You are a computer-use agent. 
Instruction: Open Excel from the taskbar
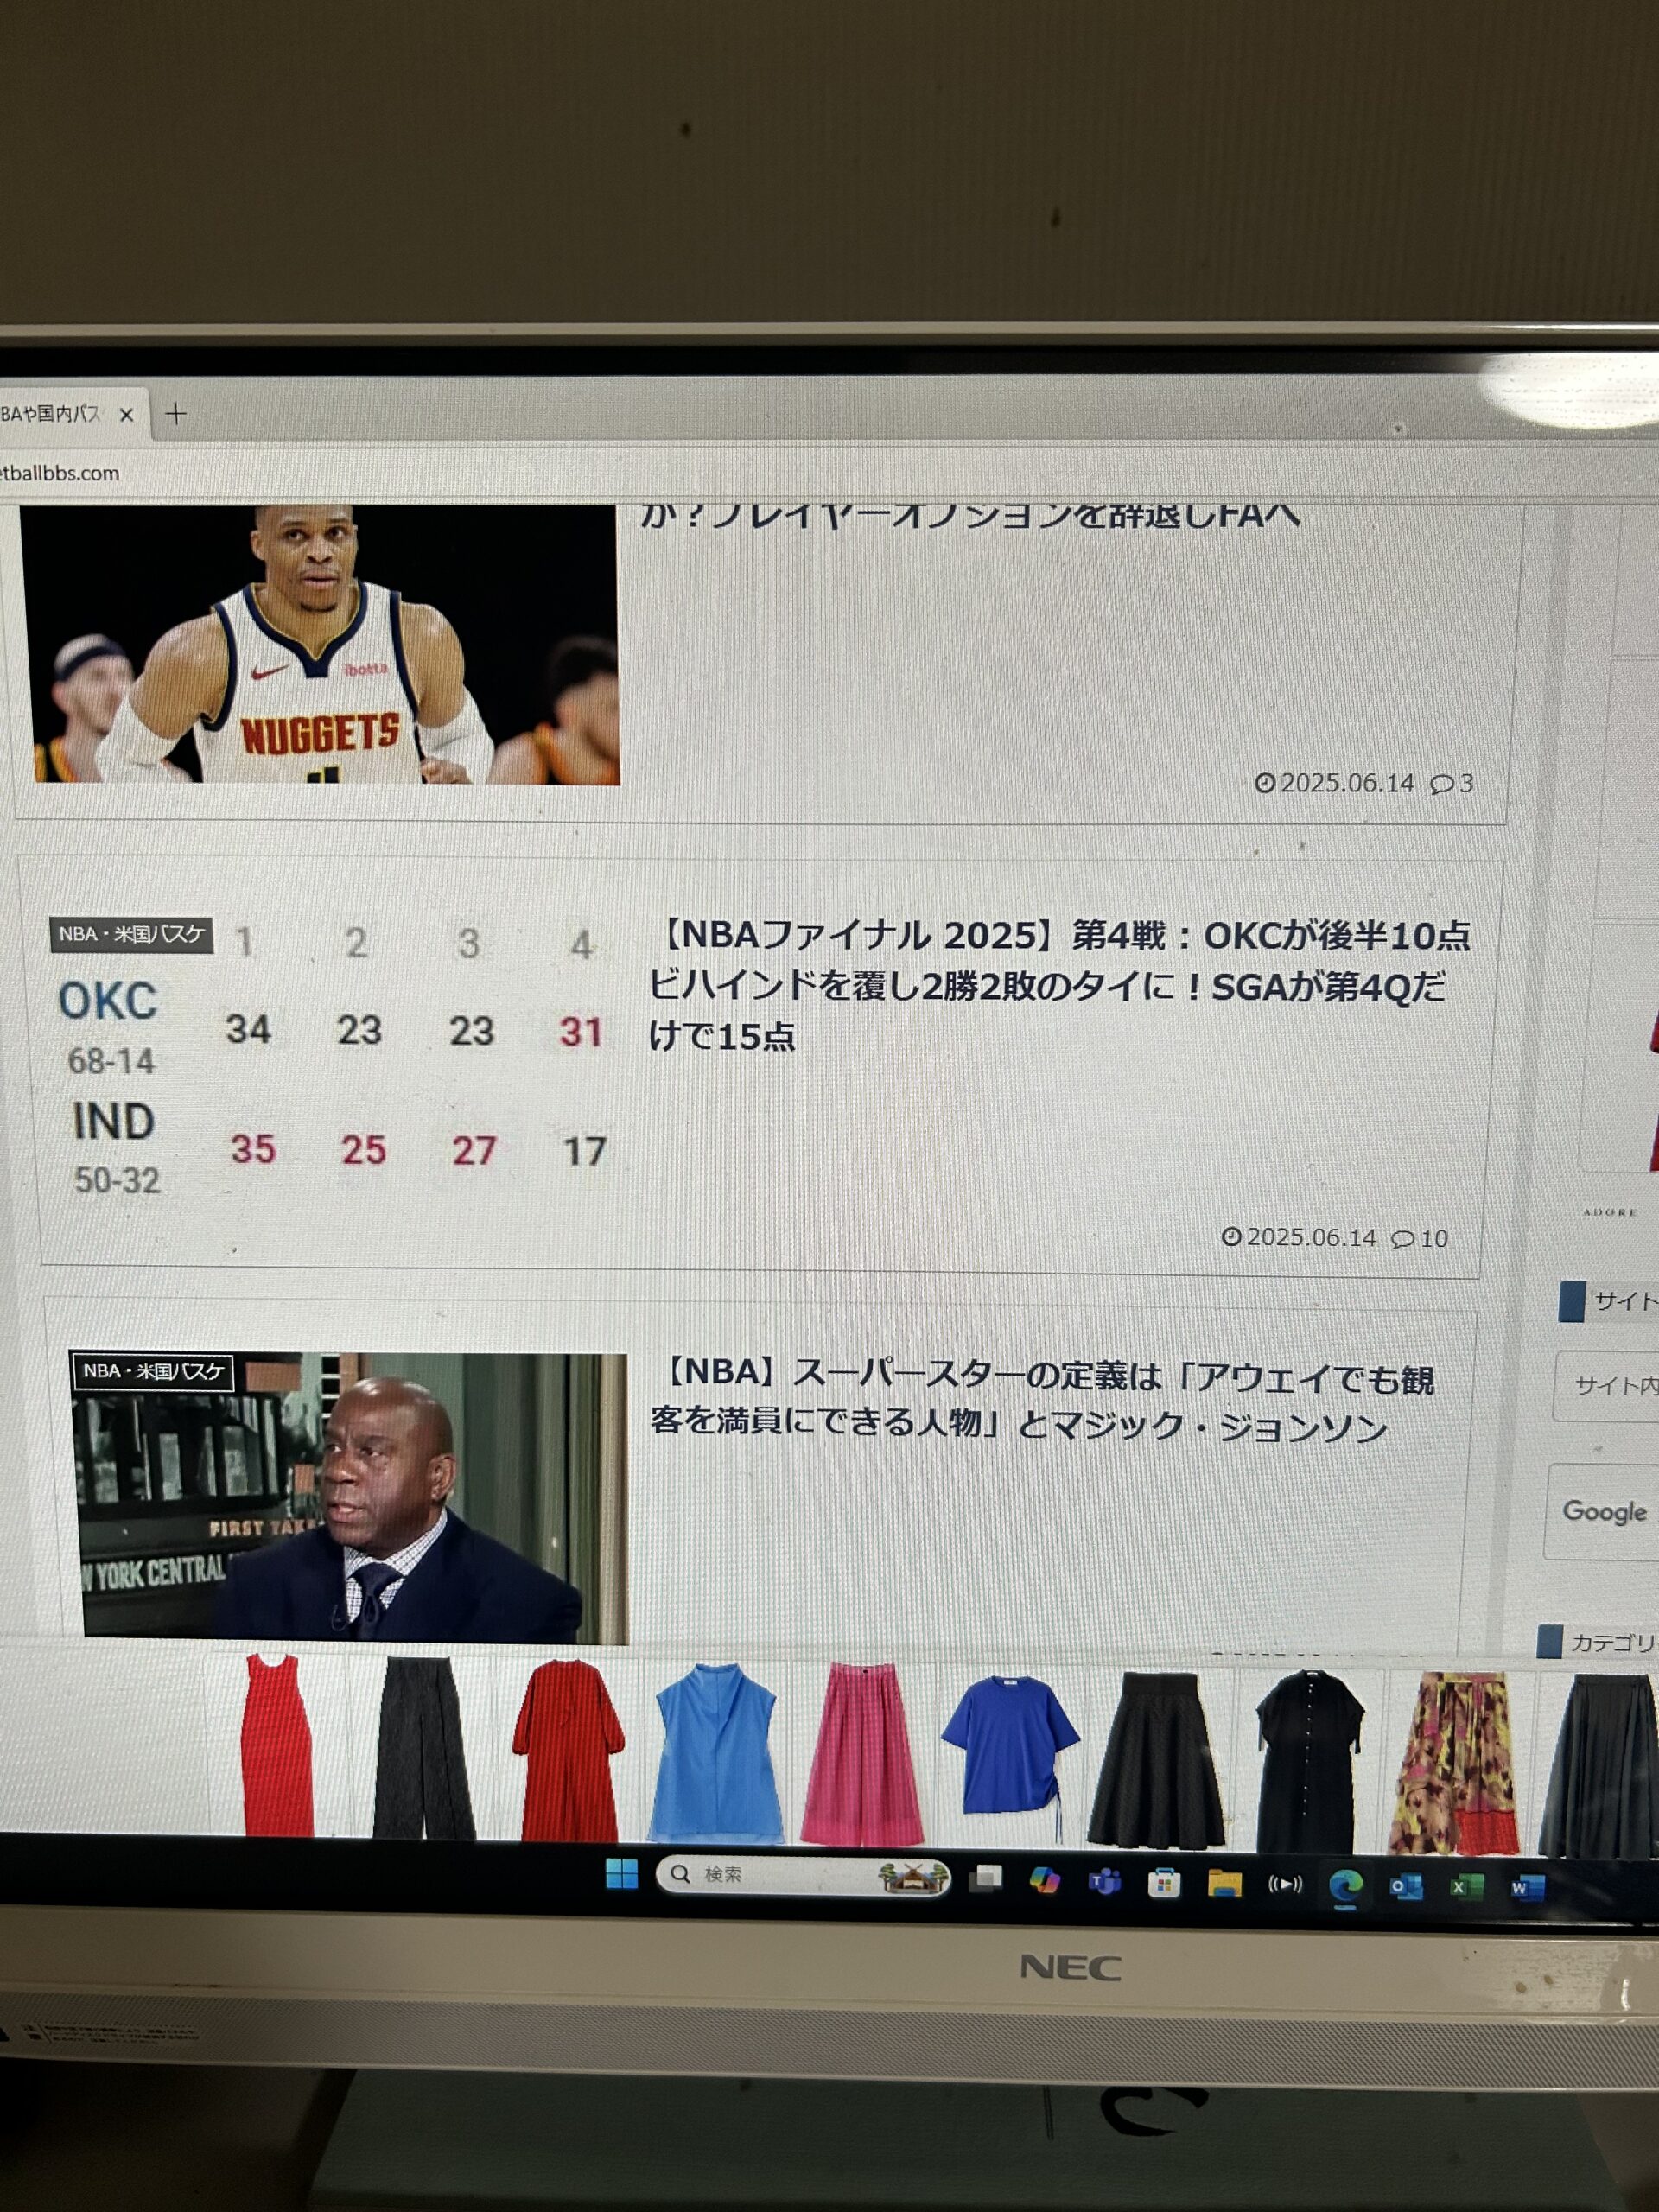pyautogui.click(x=1466, y=1887)
